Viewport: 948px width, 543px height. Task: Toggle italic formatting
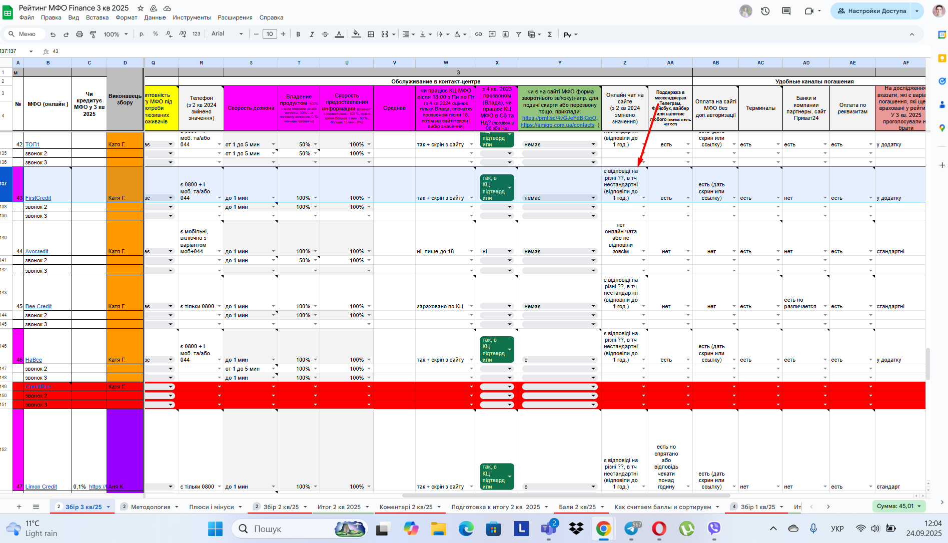pyautogui.click(x=312, y=34)
